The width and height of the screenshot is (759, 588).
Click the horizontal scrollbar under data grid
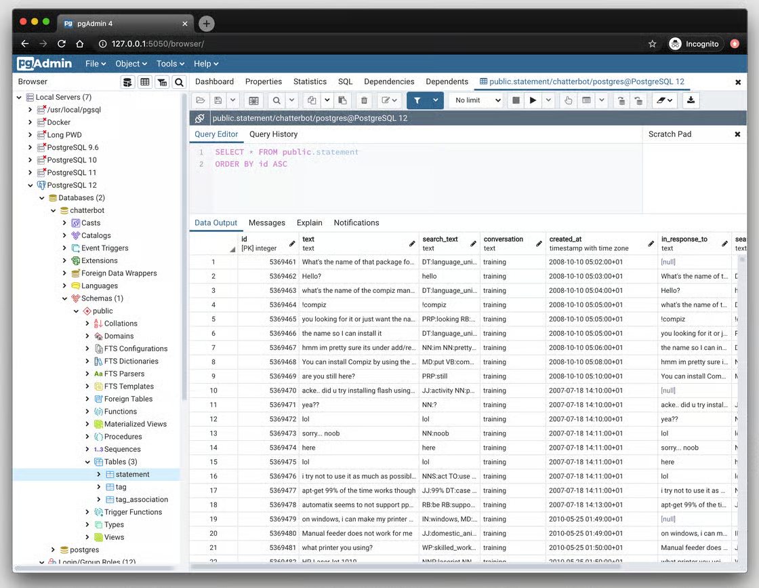[x=406, y=566]
